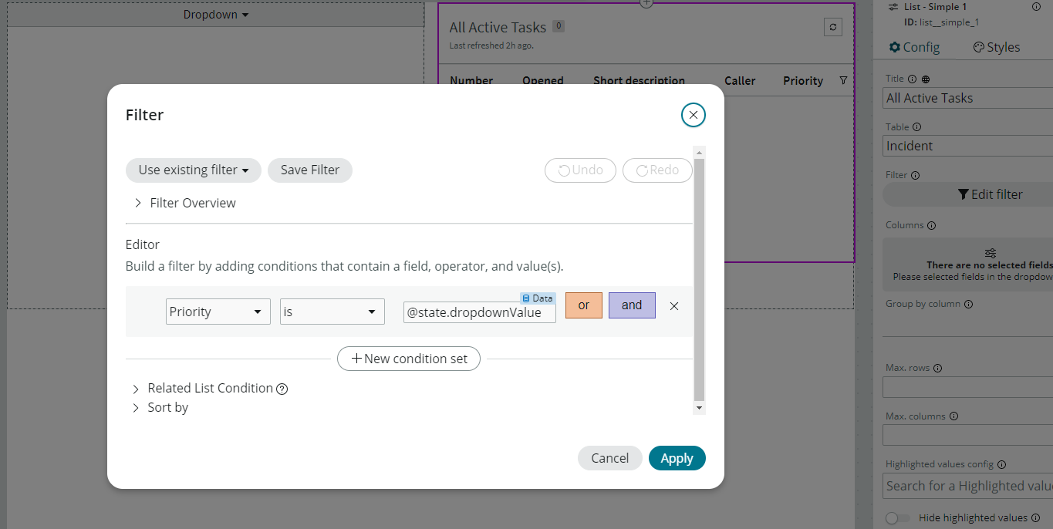Click the Group by column field
The image size is (1053, 529).
click(968, 325)
